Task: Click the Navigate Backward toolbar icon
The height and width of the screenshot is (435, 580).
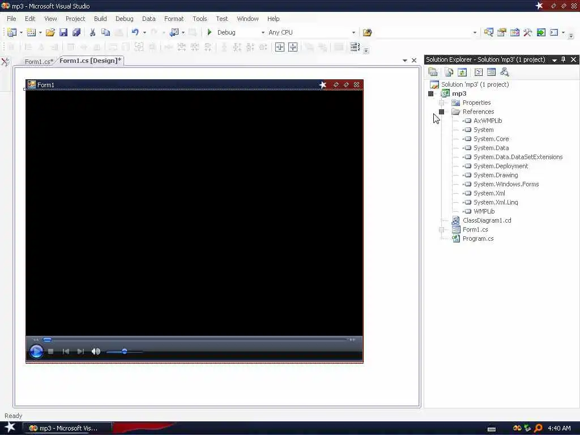Action: point(174,32)
